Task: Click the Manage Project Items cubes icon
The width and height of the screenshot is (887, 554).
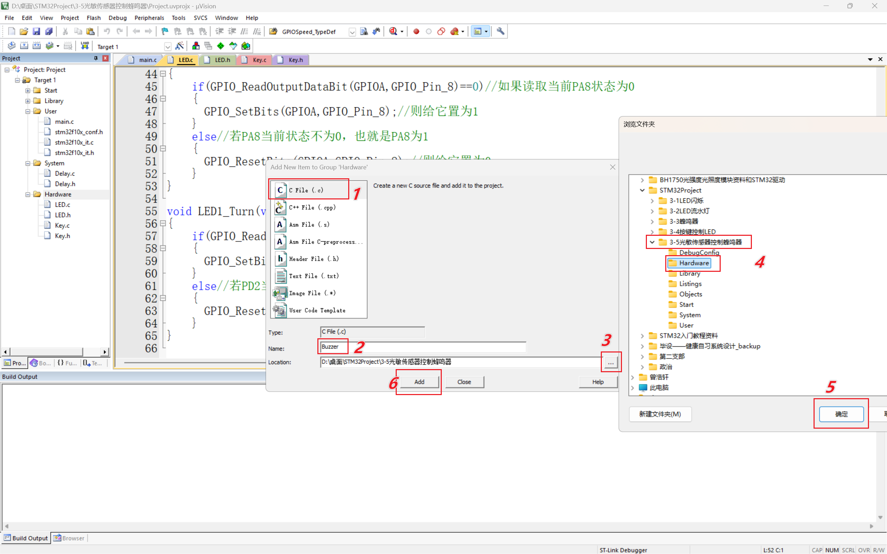Action: (196, 46)
